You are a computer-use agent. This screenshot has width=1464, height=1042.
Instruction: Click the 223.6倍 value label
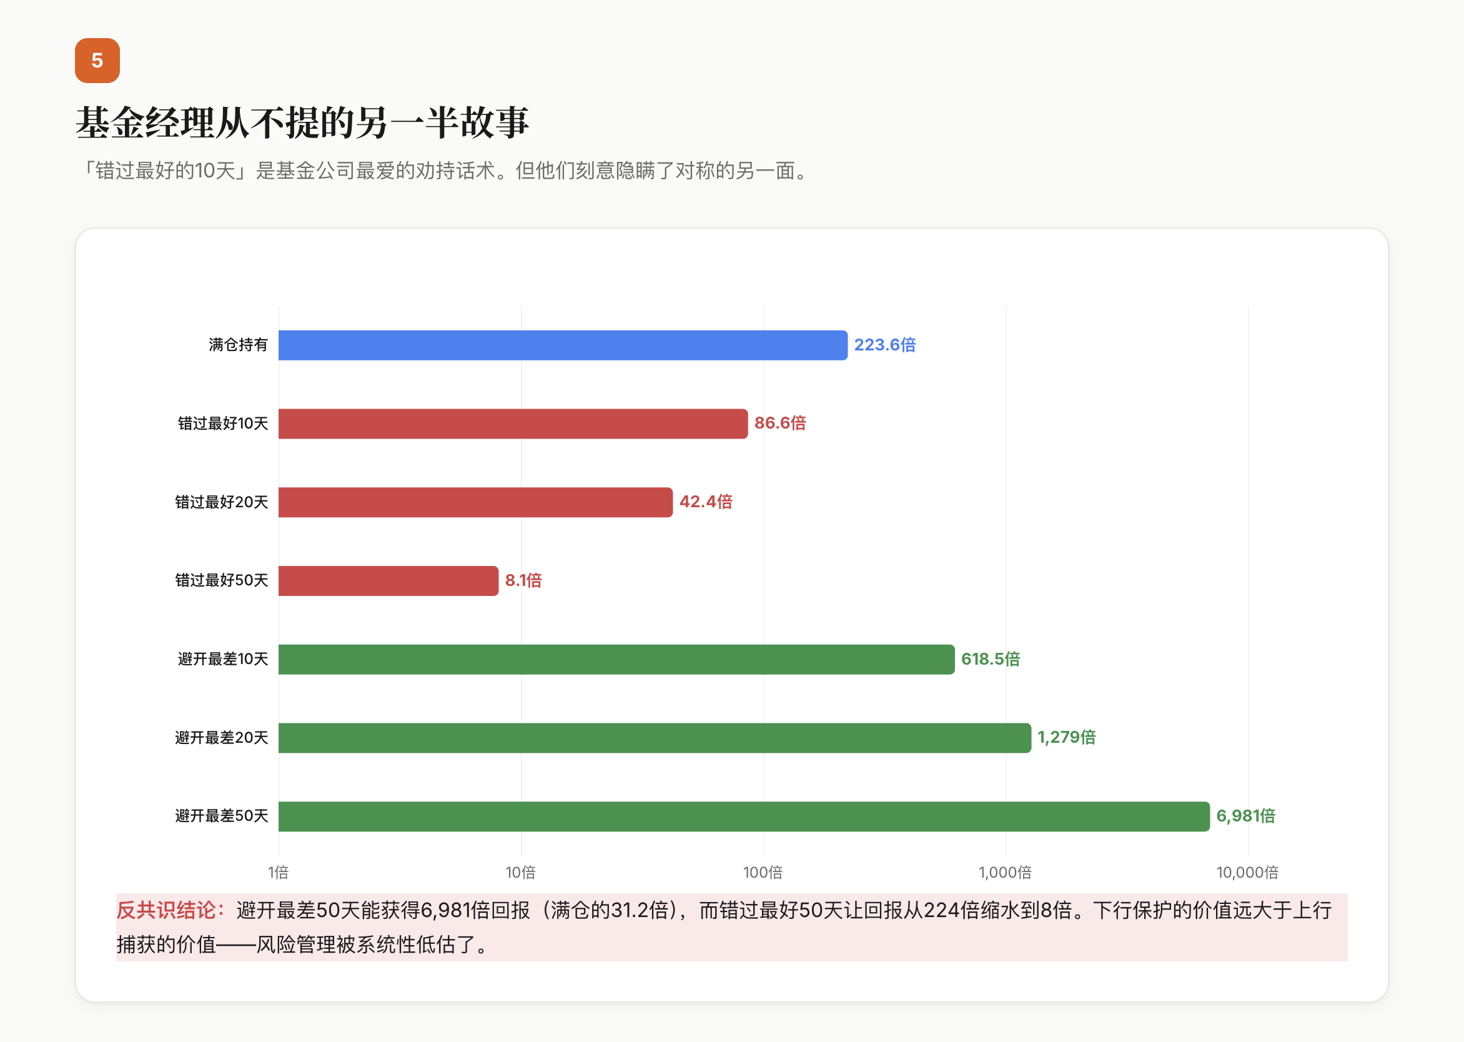click(884, 345)
